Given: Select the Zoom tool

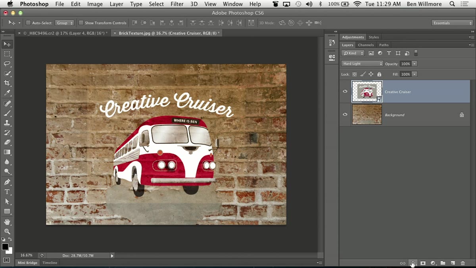Looking at the screenshot, I should 7,232.
